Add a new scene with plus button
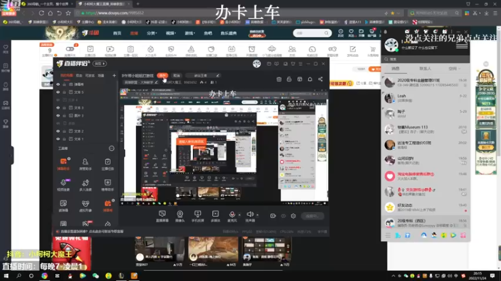Viewport: 501px width, 281px height. coord(114,76)
